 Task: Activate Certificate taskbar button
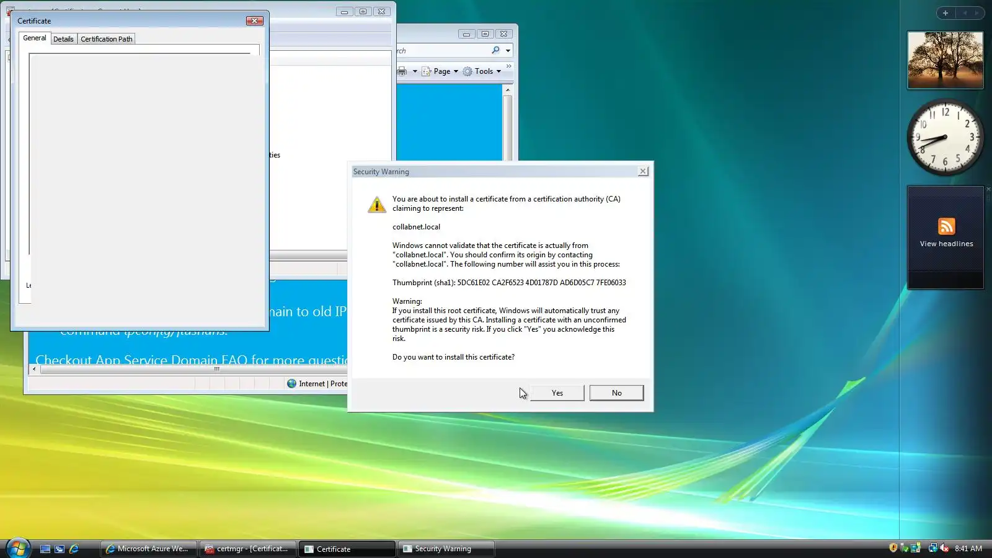coord(347,549)
